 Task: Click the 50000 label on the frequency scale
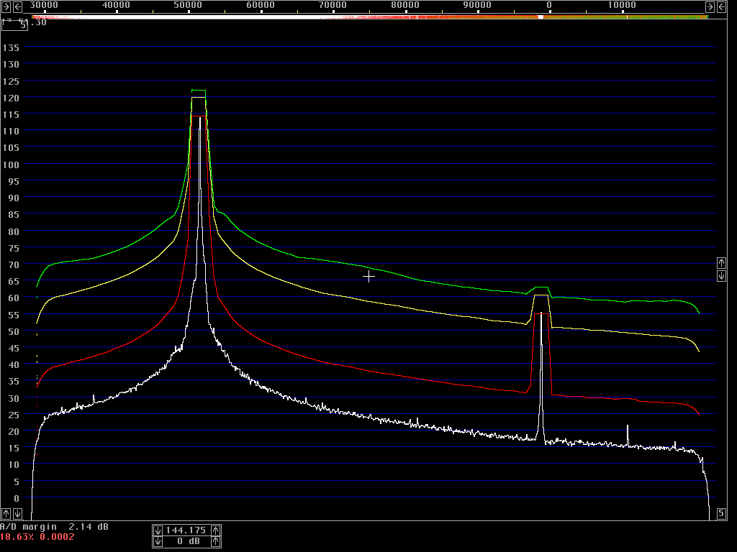188,5
